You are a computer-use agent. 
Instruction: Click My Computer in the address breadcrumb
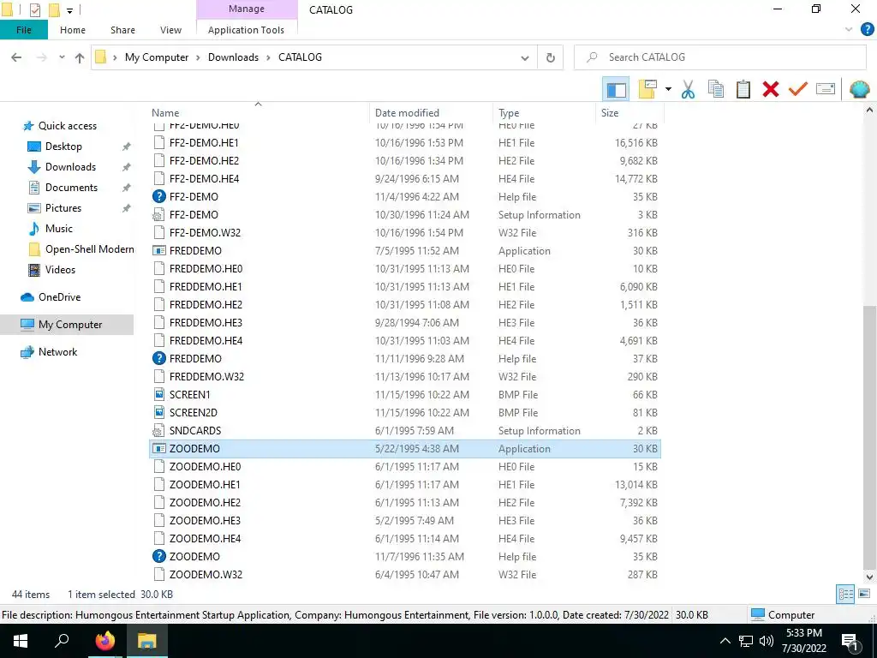point(157,57)
